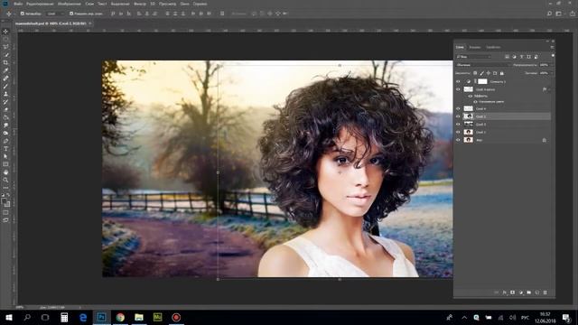Click the foreground color swatch
Image resolution: width=578 pixels, height=325 pixels.
(5, 201)
